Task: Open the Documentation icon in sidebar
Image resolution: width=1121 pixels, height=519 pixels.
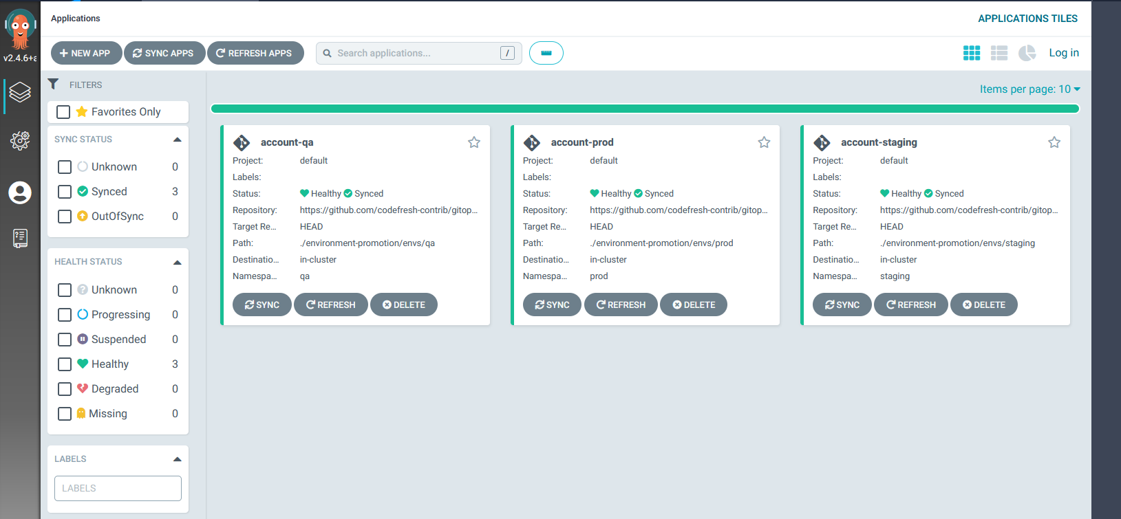Action: 20,239
